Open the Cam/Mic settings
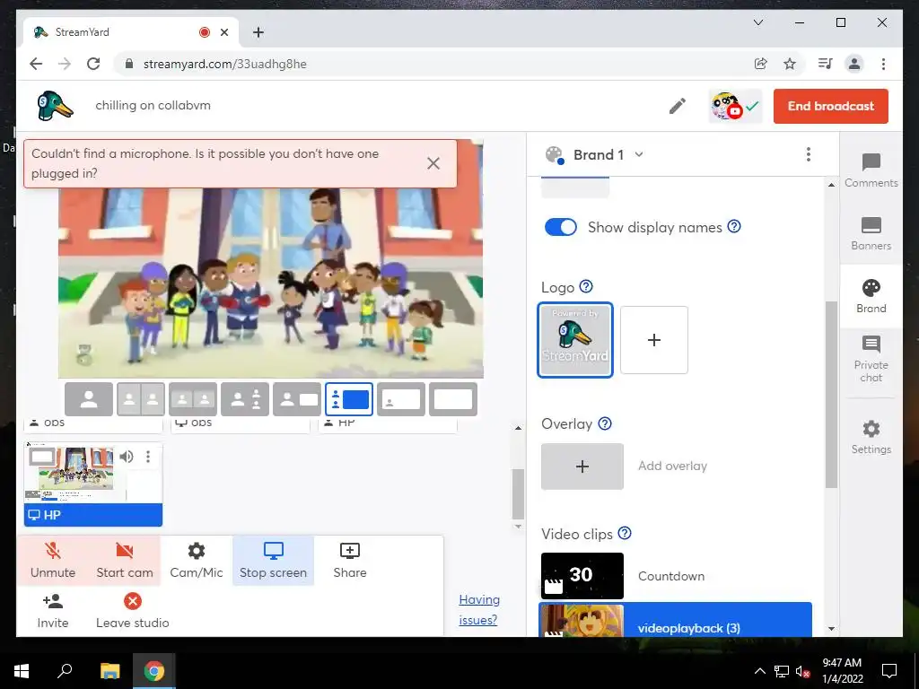Viewport: 919px width, 689px height. click(197, 560)
